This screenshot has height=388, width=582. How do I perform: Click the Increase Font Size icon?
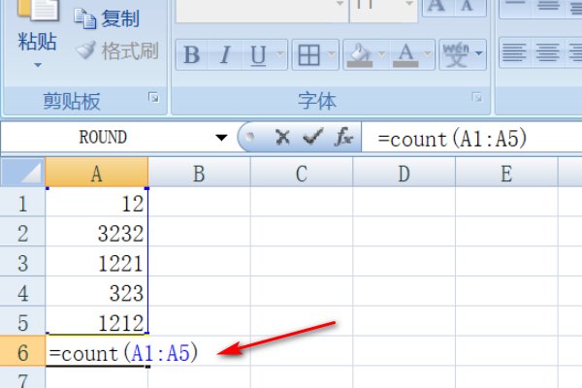click(436, 8)
